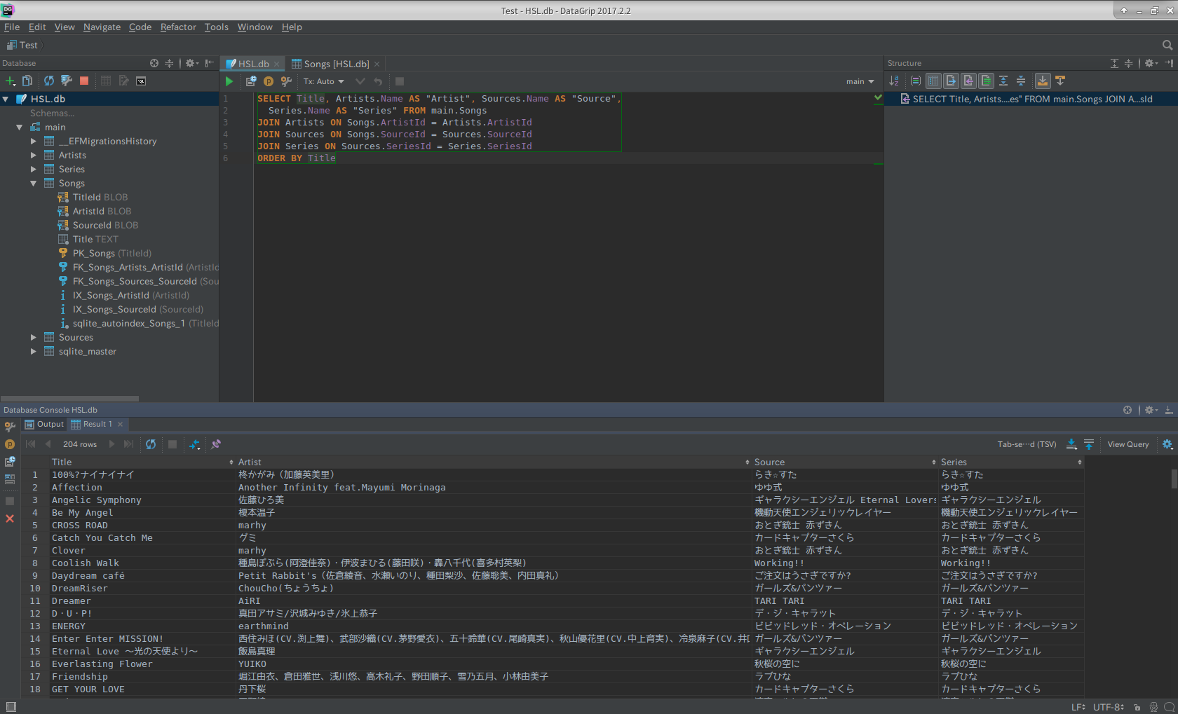The width and height of the screenshot is (1178, 714).
Task: Click the download export data icon
Action: (1071, 444)
